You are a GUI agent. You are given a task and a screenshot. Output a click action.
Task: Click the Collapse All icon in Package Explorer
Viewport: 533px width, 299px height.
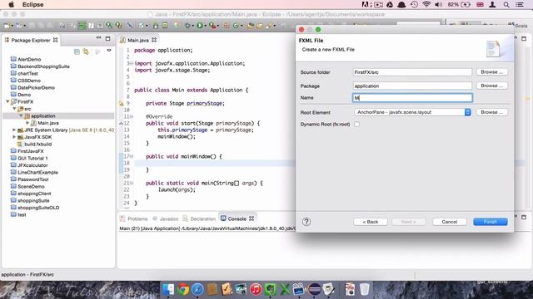coord(77,51)
